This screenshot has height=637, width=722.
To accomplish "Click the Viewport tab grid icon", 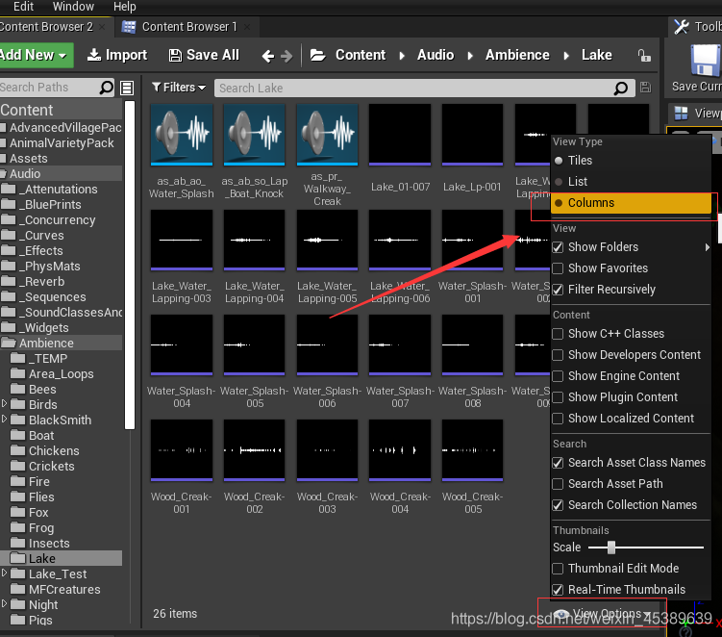I will click(x=681, y=113).
